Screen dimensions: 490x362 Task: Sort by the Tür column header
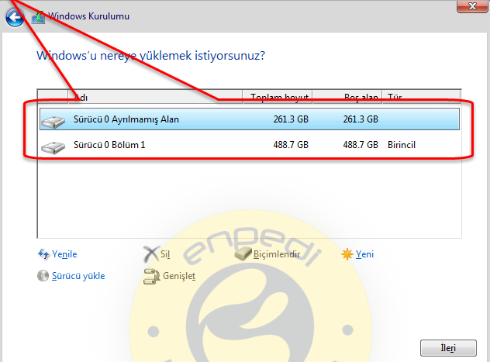(x=421, y=97)
